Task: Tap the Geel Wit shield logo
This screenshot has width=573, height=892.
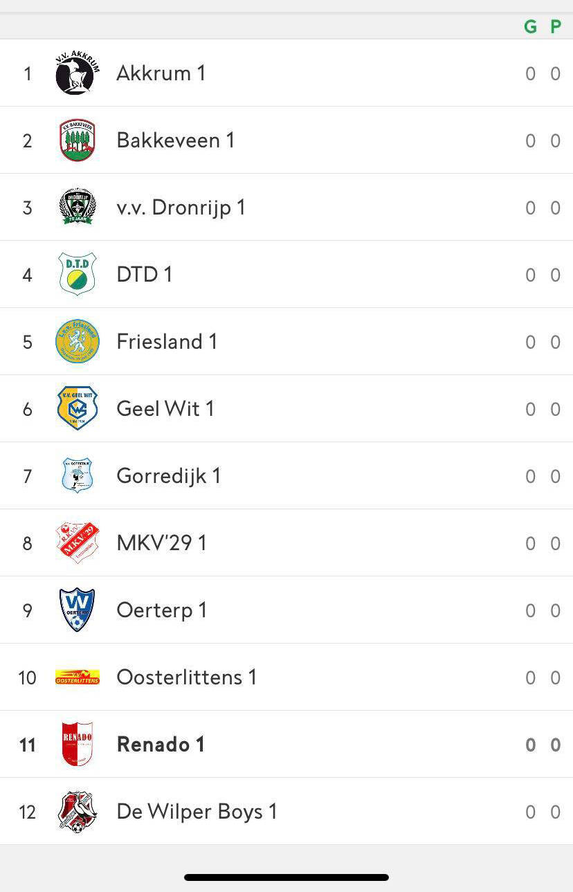Action: click(x=77, y=408)
